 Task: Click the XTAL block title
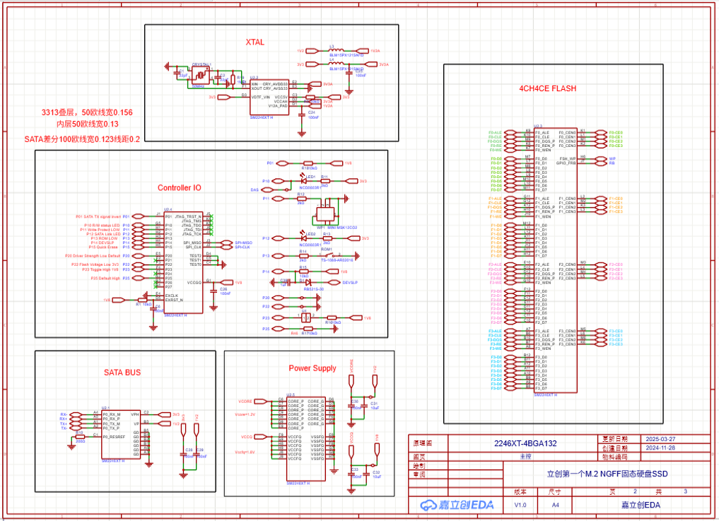[x=255, y=42]
